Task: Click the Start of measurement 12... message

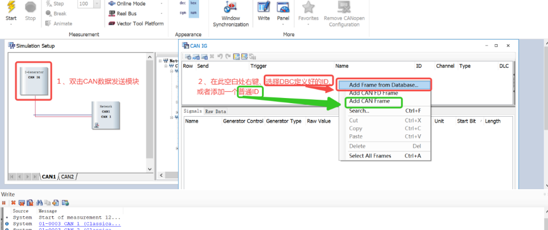Action: [81, 218]
